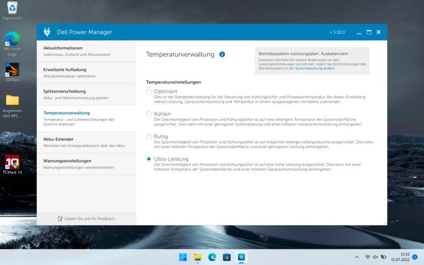Click the Systemsteuerung ändern link

tap(314, 68)
